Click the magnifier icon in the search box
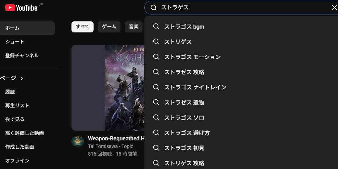Screen dimensions: 338x169 point(154,8)
